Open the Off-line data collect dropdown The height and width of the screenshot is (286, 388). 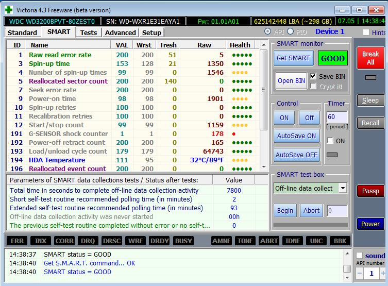343,188
